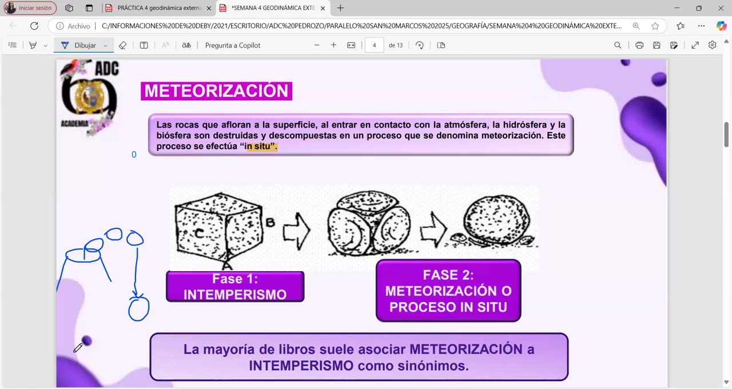Image resolution: width=732 pixels, height=389 pixels.
Task: Click the "La mayoría de libros" note box
Action: click(359, 357)
